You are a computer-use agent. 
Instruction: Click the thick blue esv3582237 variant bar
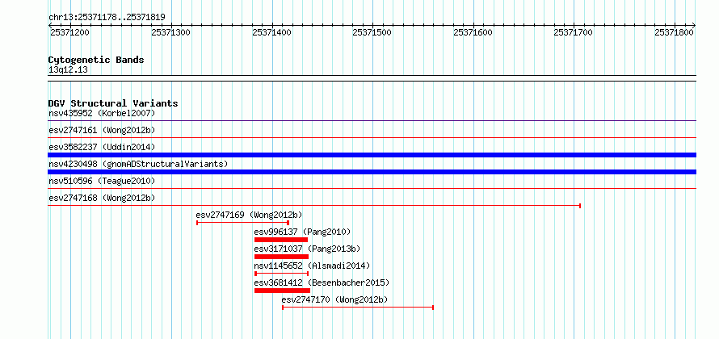click(x=372, y=155)
